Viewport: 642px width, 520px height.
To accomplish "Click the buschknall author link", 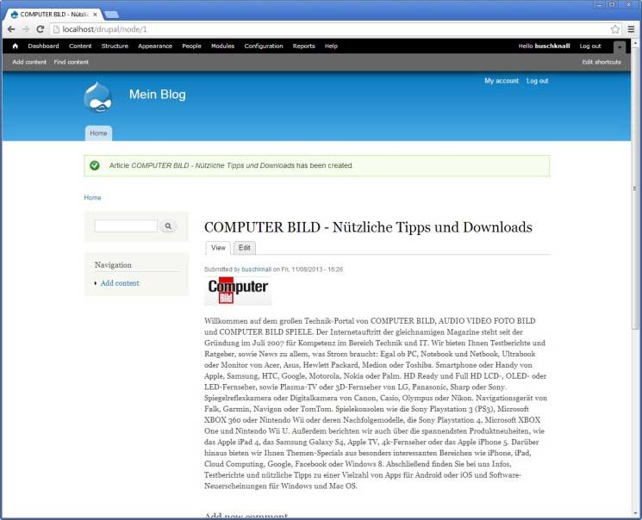I will tap(256, 269).
